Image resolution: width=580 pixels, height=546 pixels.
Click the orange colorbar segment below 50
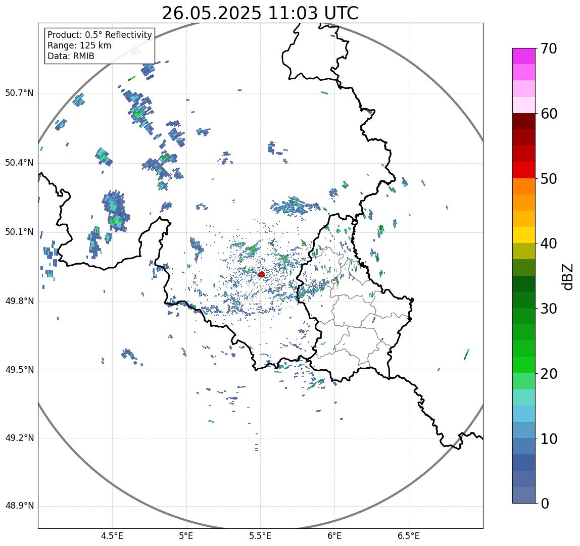(x=524, y=186)
